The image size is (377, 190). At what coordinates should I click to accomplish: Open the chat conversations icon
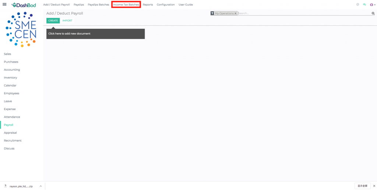(364, 4)
